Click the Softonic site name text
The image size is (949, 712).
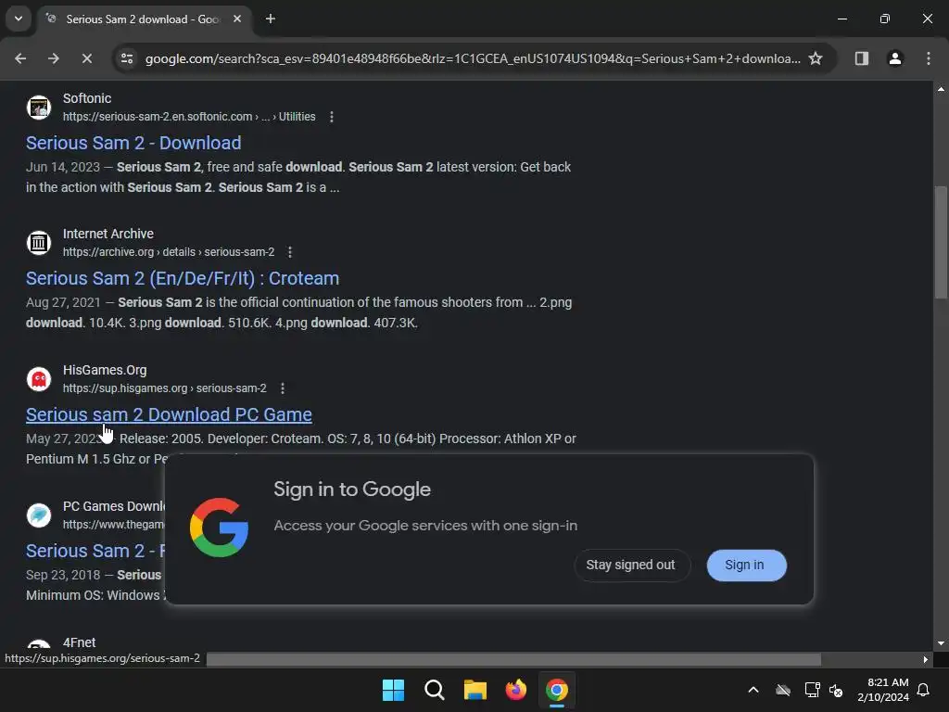click(x=87, y=98)
